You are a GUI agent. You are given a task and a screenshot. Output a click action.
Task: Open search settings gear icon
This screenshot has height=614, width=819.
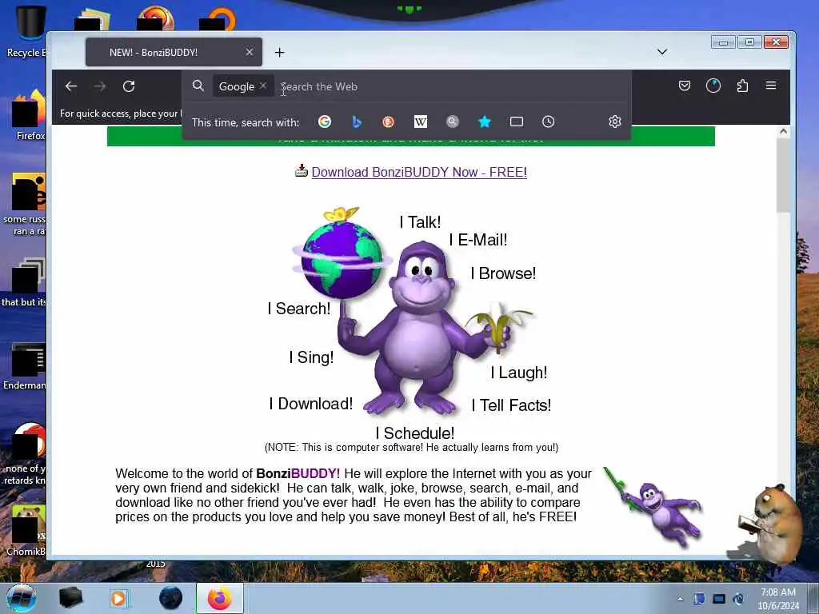tap(615, 122)
